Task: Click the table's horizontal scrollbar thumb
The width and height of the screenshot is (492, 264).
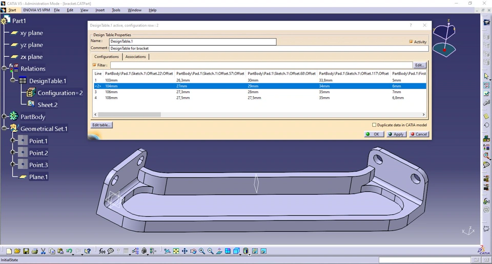Action: tap(129, 115)
